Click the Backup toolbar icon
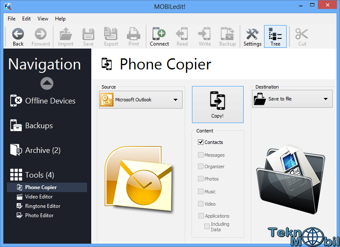The width and height of the screenshot is (340, 247). tap(227, 37)
